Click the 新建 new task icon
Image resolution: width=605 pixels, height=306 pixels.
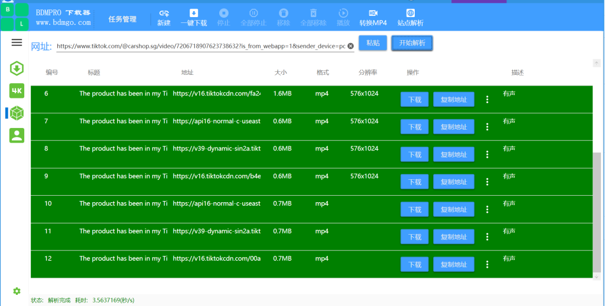click(164, 18)
